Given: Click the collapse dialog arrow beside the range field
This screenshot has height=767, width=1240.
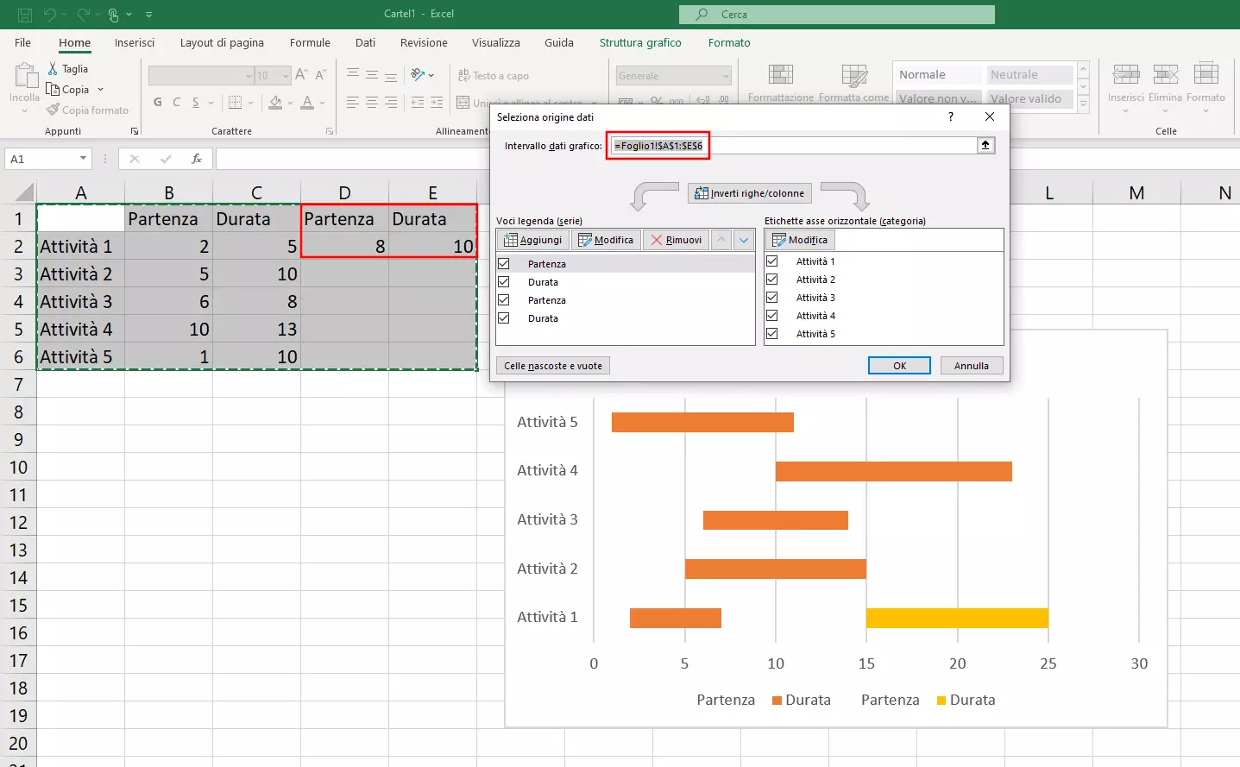Looking at the screenshot, I should click(985, 145).
